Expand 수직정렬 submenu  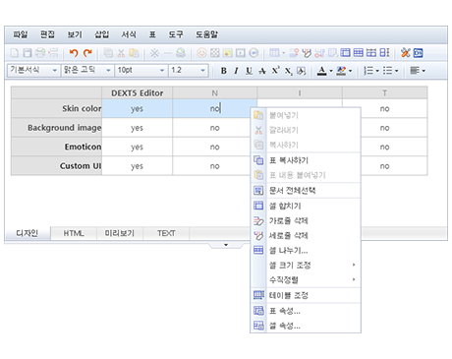(306, 279)
